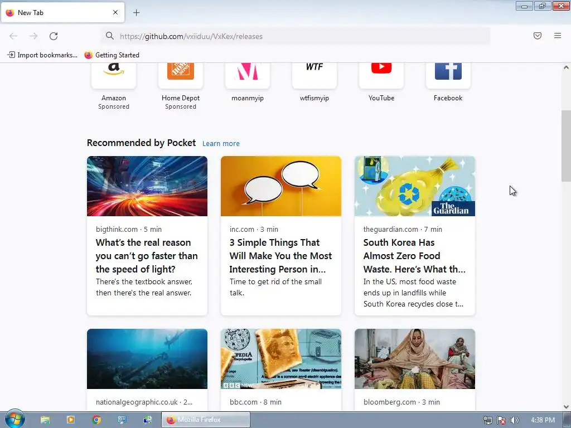The height and width of the screenshot is (428, 571).
Task: Click the search magnifier in address bar
Action: [x=110, y=36]
